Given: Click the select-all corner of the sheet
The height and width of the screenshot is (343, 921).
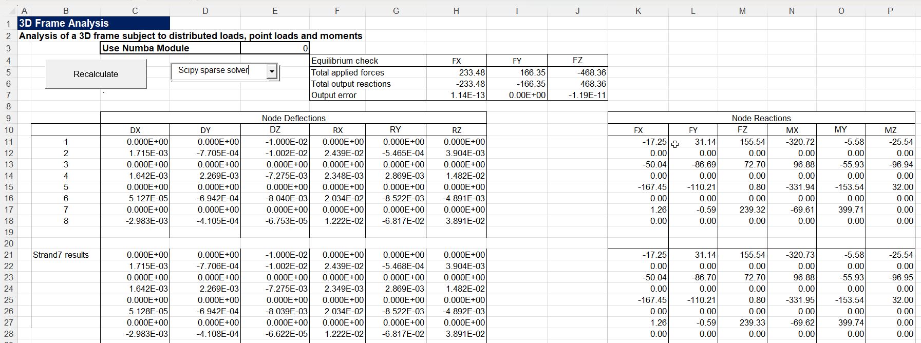Looking at the screenshot, I should (x=8, y=11).
